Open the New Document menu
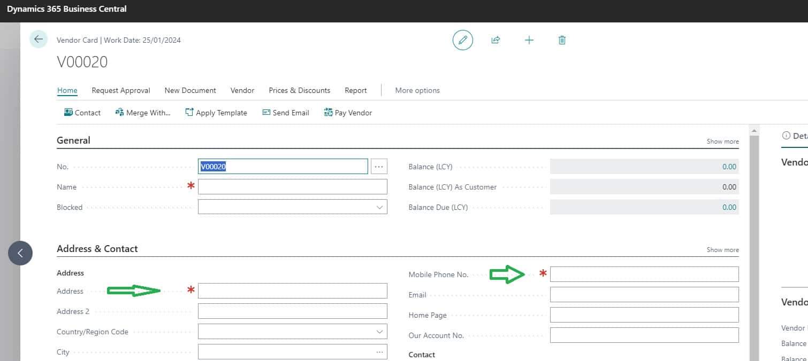808x361 pixels. [x=190, y=90]
